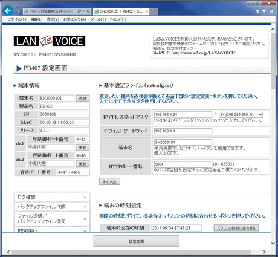The height and width of the screenshot is (257, 278).
Task: Click パソコンの時刻に合わせる button
Action: 236,228
